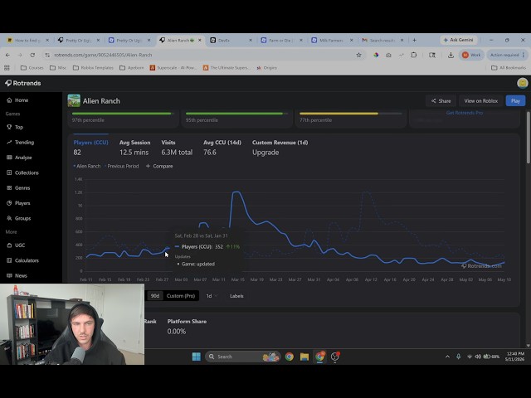The image size is (531, 398).
Task: Open the Roblox Templates bookmark folder
Action: (x=93, y=68)
